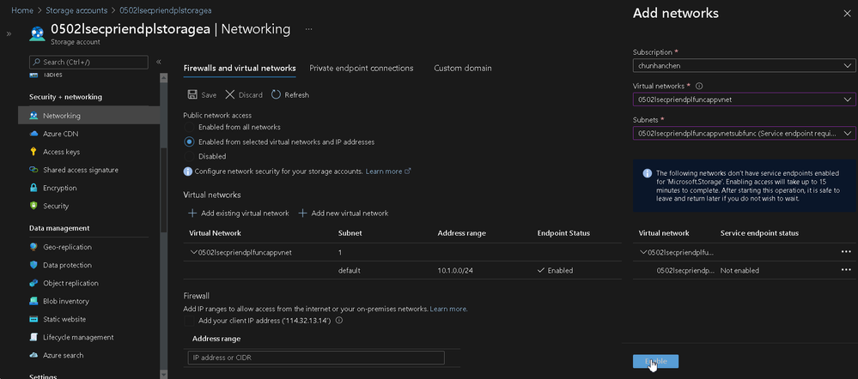Select Enabled from all networks

point(189,127)
